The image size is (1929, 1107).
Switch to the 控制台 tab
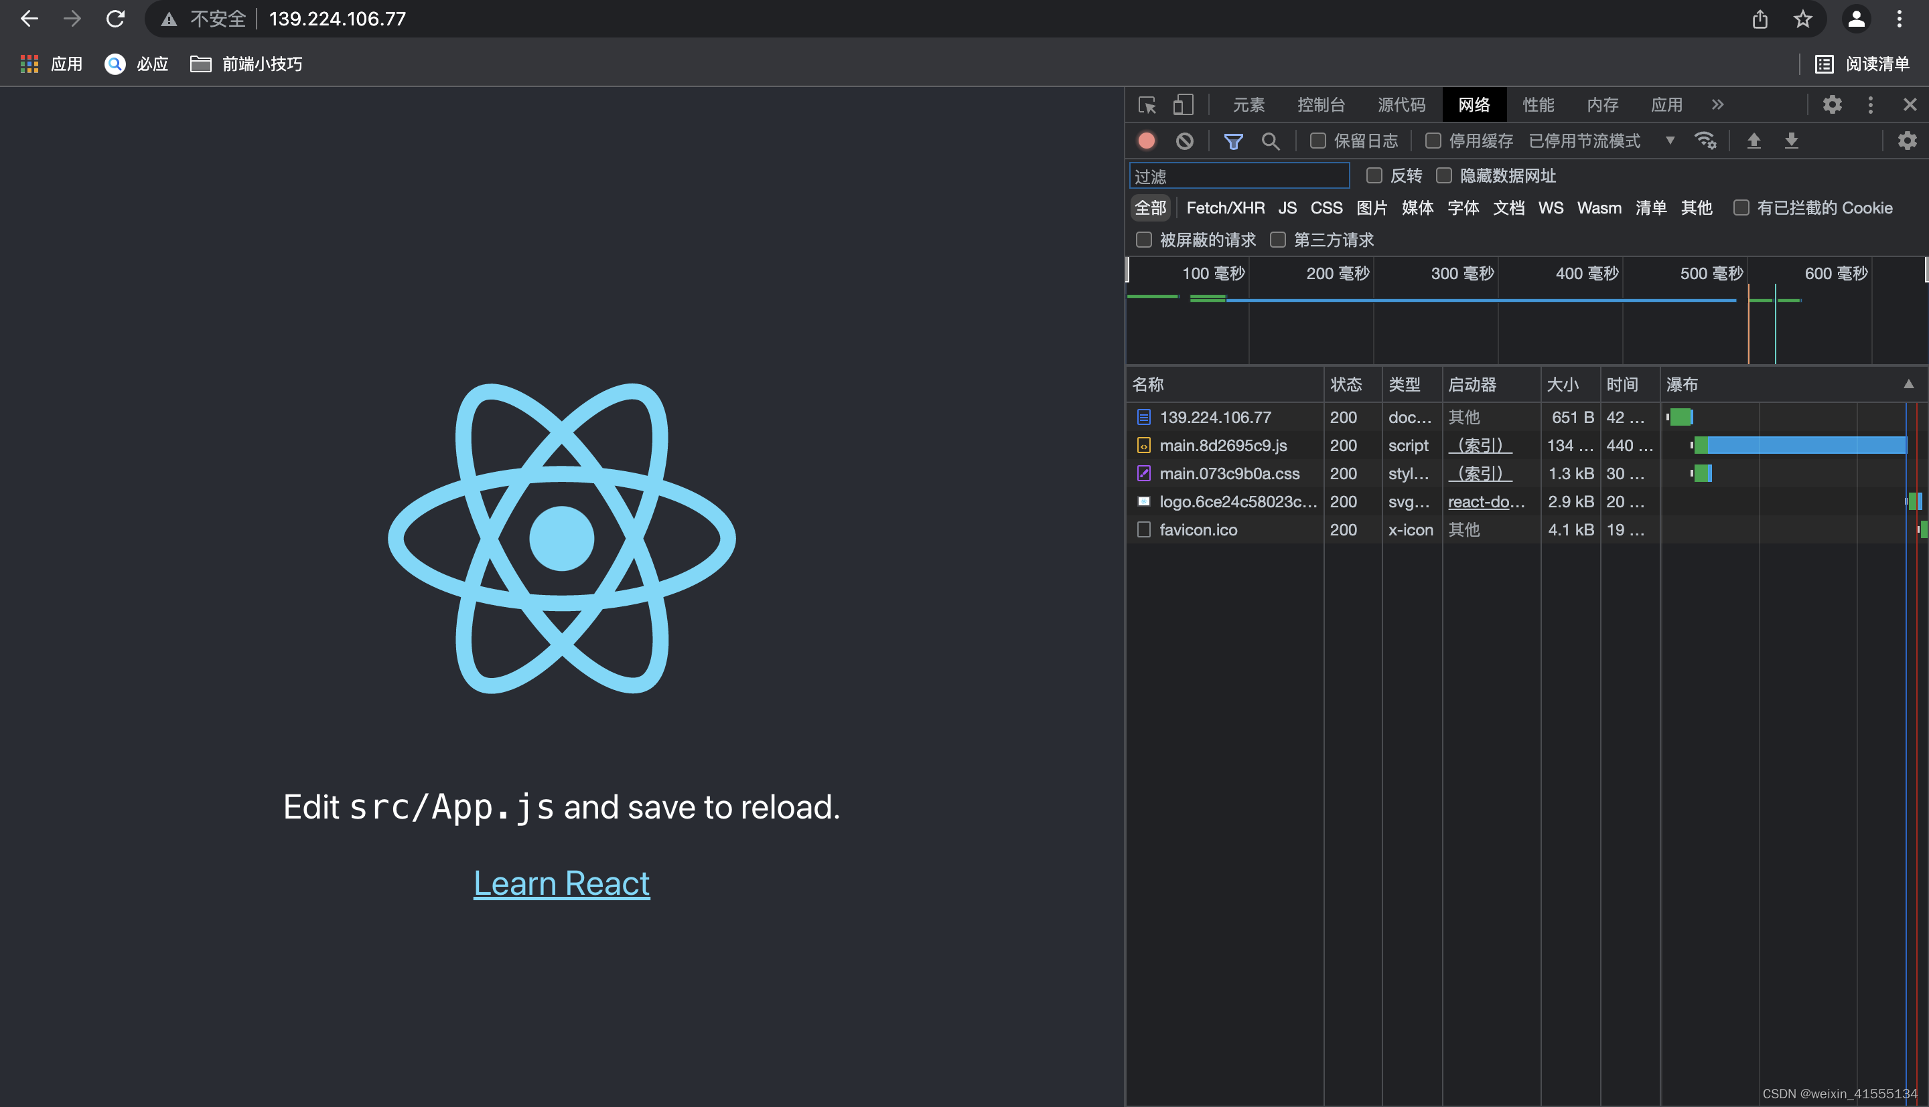tap(1320, 105)
